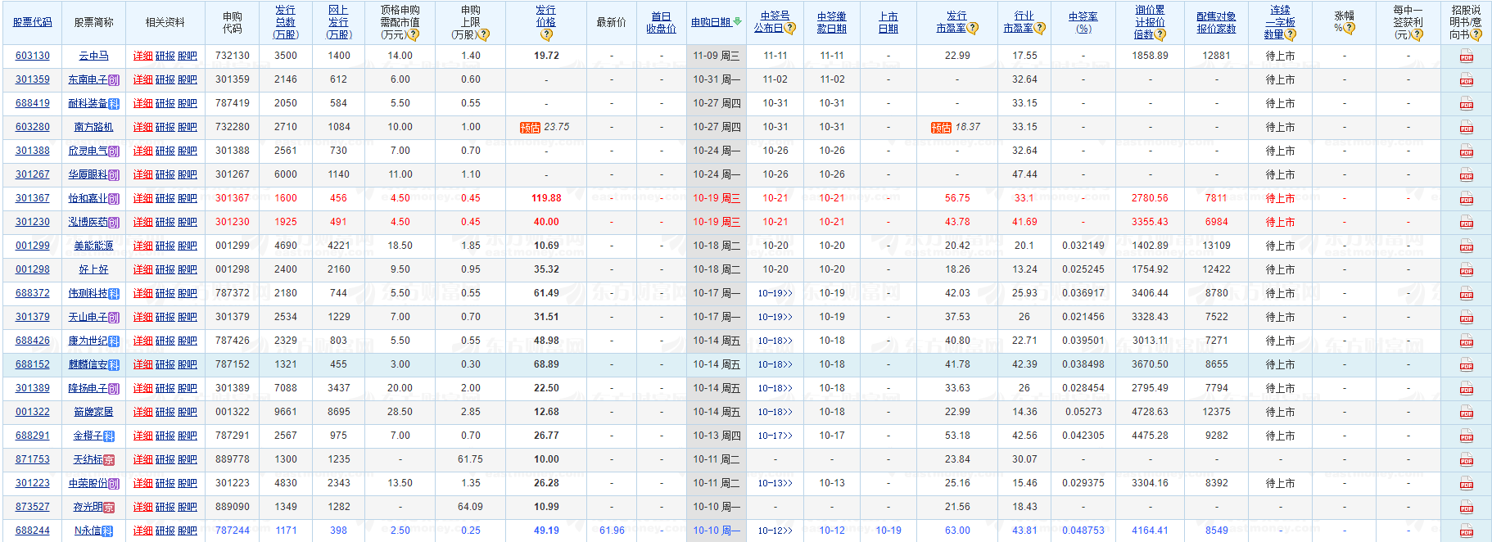1492x542 pixels.
Task: Open 研报 for 耐科装备 row
Action: coord(165,103)
